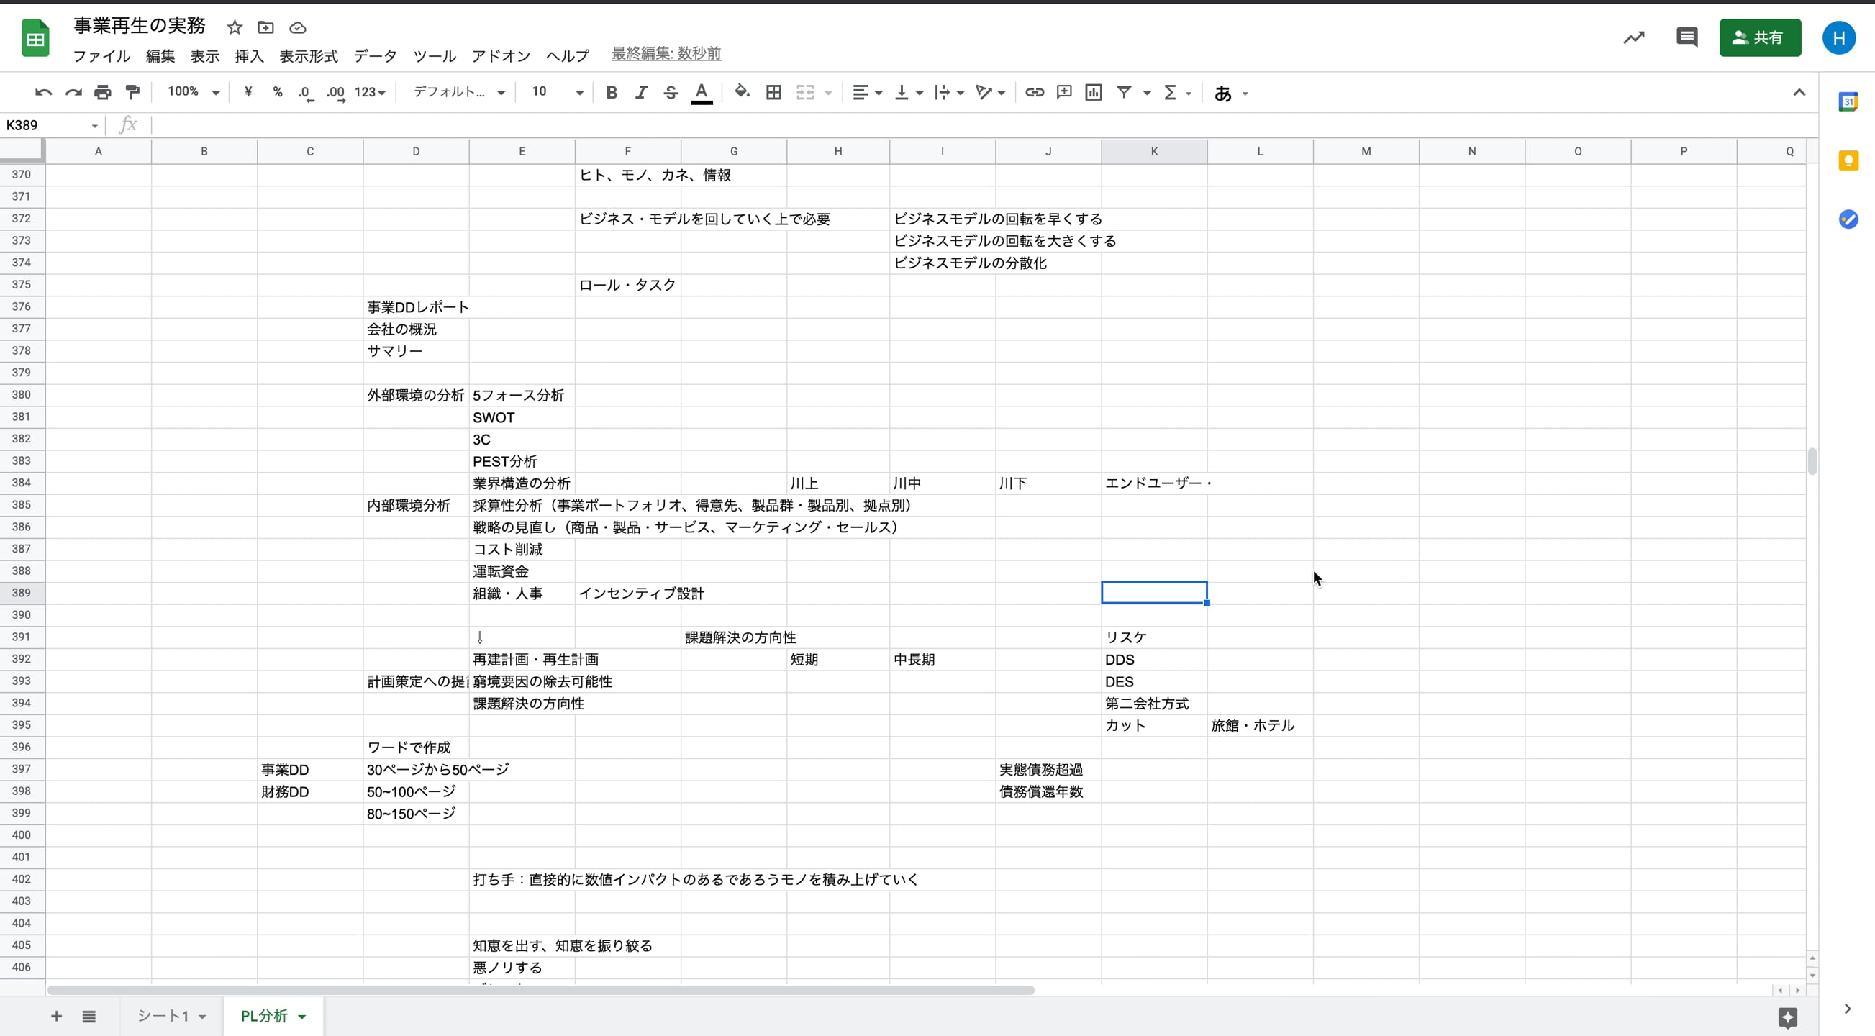Undo the last action

point(43,92)
